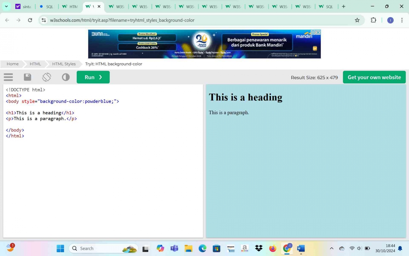The image size is (409, 256).
Task: Open the Amazon shortcut with cart icon
Action: pyautogui.click(x=231, y=248)
